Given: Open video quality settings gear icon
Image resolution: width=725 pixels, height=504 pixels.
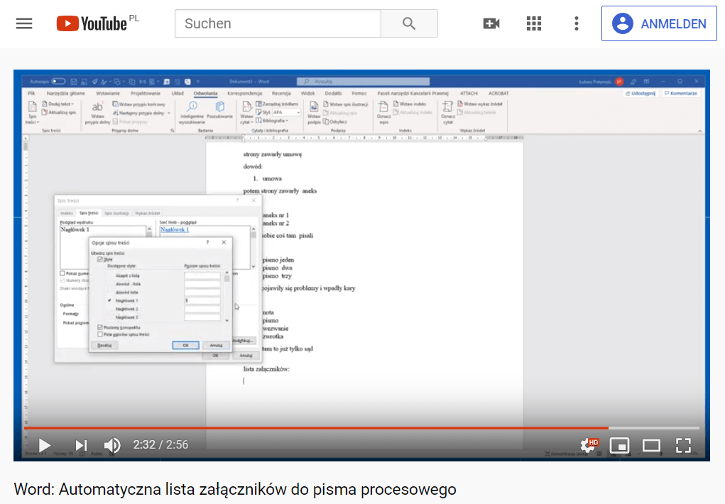Looking at the screenshot, I should coord(588,445).
